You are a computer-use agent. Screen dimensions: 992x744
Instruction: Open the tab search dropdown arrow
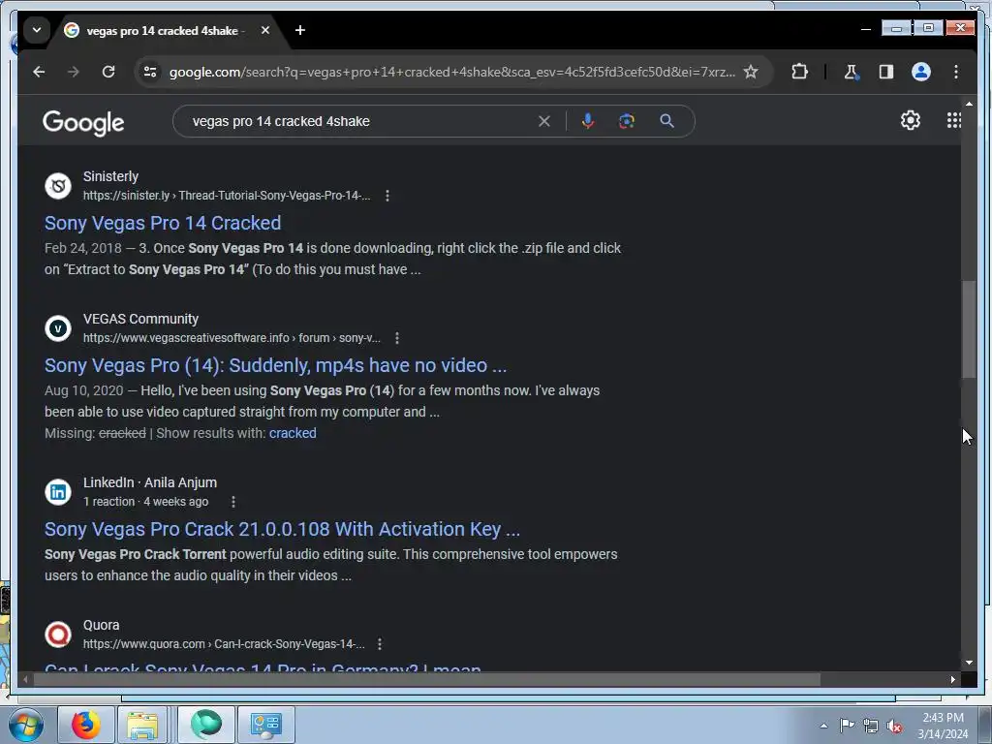[37, 30]
